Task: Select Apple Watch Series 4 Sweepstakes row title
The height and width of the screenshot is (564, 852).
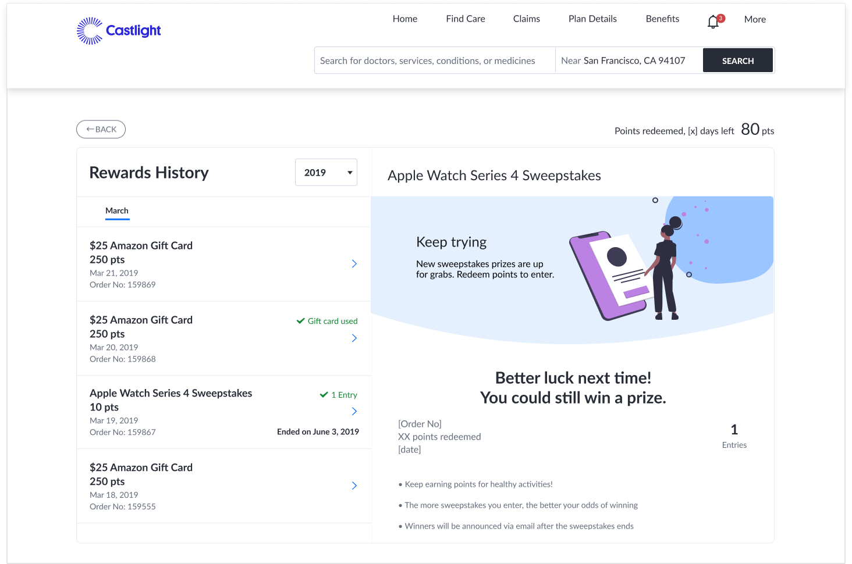Action: (x=171, y=393)
